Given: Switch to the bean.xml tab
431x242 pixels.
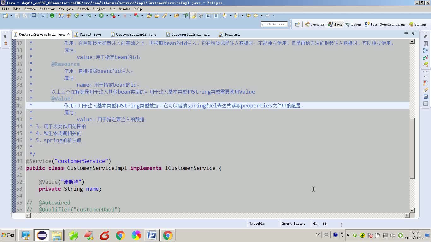Looking at the screenshot, I should pos(232,34).
